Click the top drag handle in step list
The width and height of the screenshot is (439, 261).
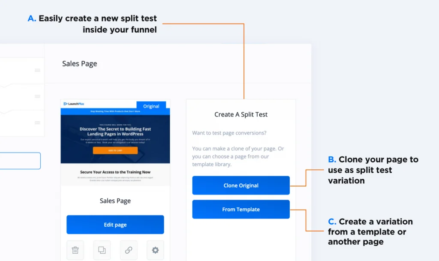click(37, 70)
